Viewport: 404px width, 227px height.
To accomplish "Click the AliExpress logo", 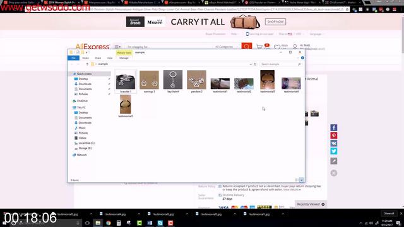I will coord(92,46).
